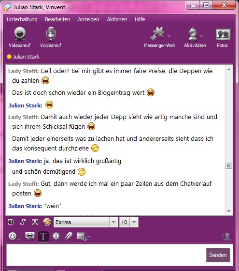The image size is (239, 271).
Task: Open the Aktionen menu
Action: coord(117,19)
